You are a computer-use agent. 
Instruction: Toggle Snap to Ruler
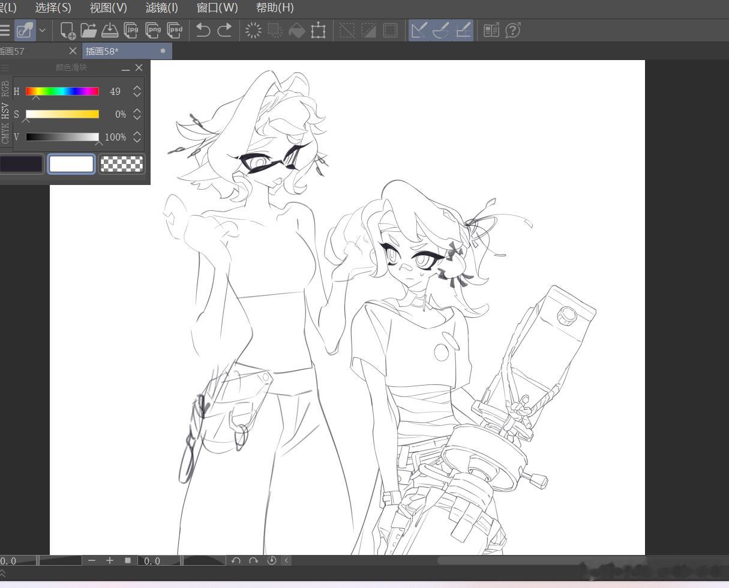coord(419,30)
